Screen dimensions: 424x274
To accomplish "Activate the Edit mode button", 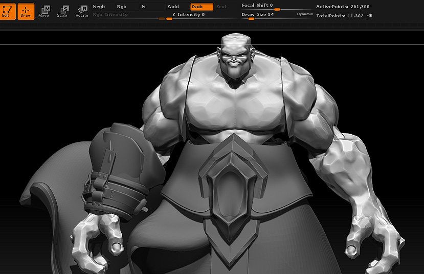I will 8,11.
